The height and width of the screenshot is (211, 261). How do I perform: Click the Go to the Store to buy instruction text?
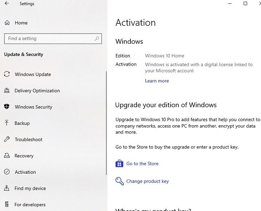[177, 147]
